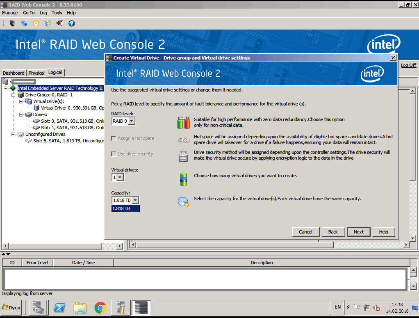
Task: Select Intel Embedded Server RAID Technology II in tree
Action: pyautogui.click(x=60, y=88)
